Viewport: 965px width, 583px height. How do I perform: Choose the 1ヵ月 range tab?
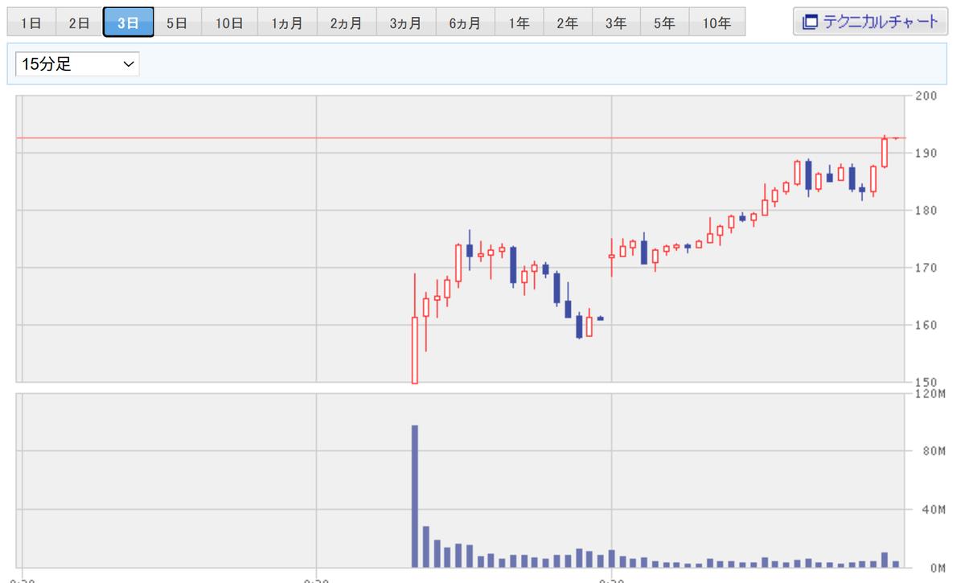click(x=287, y=23)
